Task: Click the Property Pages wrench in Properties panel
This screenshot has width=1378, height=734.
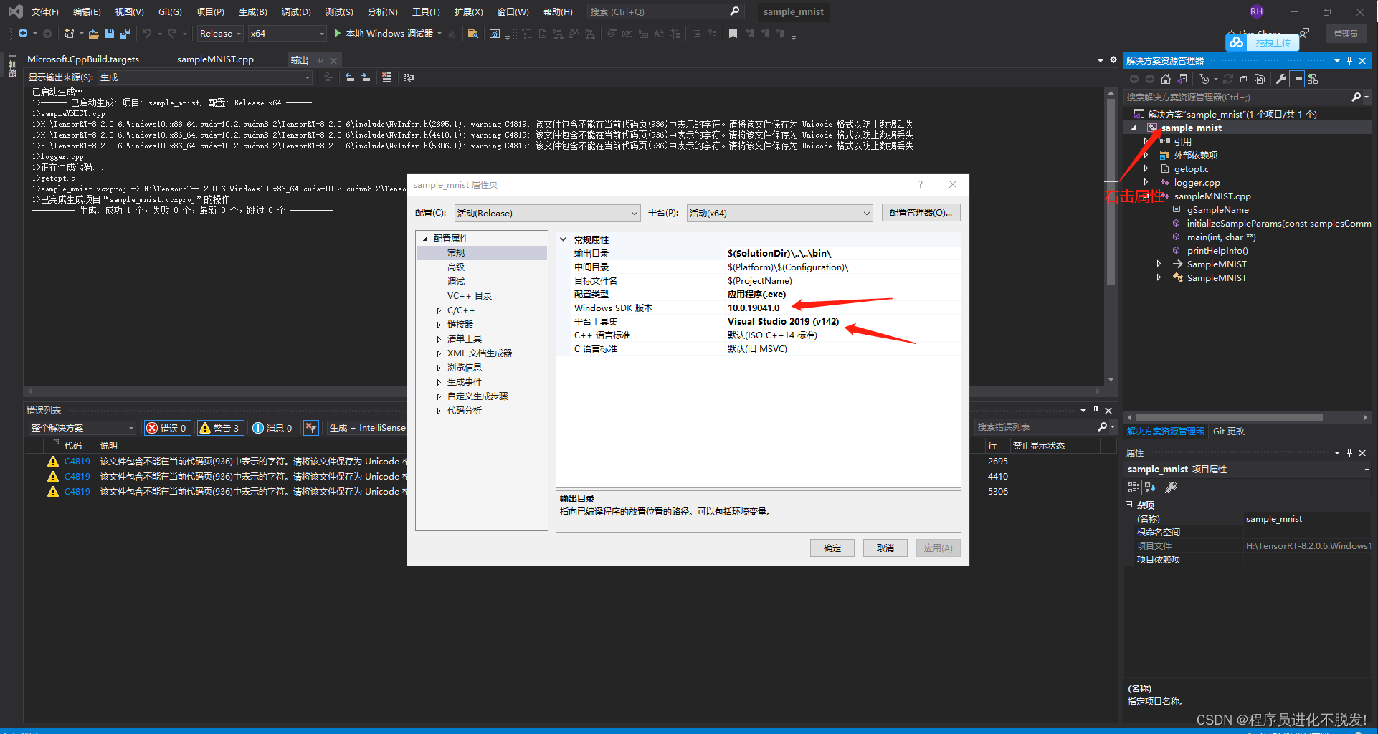Action: tap(1171, 487)
